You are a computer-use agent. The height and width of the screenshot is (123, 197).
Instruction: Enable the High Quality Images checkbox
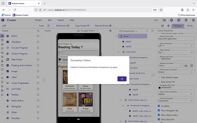(x=159, y=77)
